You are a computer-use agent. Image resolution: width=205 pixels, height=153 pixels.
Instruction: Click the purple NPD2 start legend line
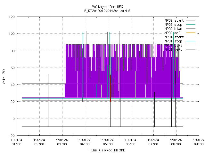[191, 20]
